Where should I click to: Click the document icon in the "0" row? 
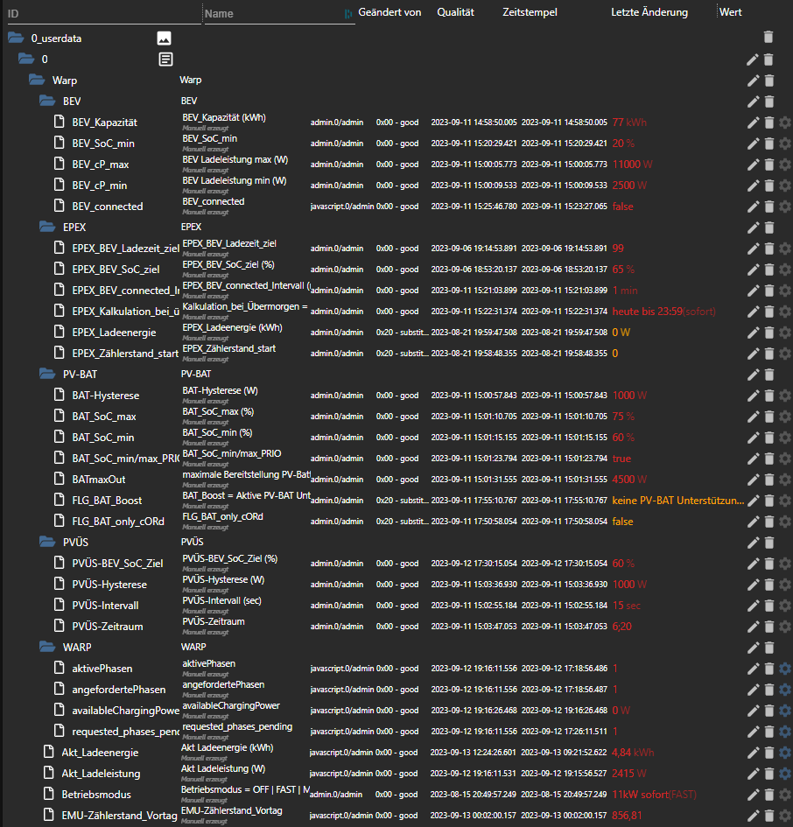165,60
